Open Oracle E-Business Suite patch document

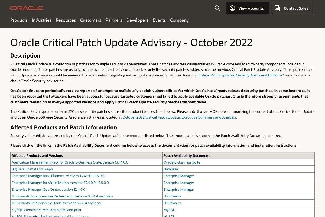pos(182,162)
